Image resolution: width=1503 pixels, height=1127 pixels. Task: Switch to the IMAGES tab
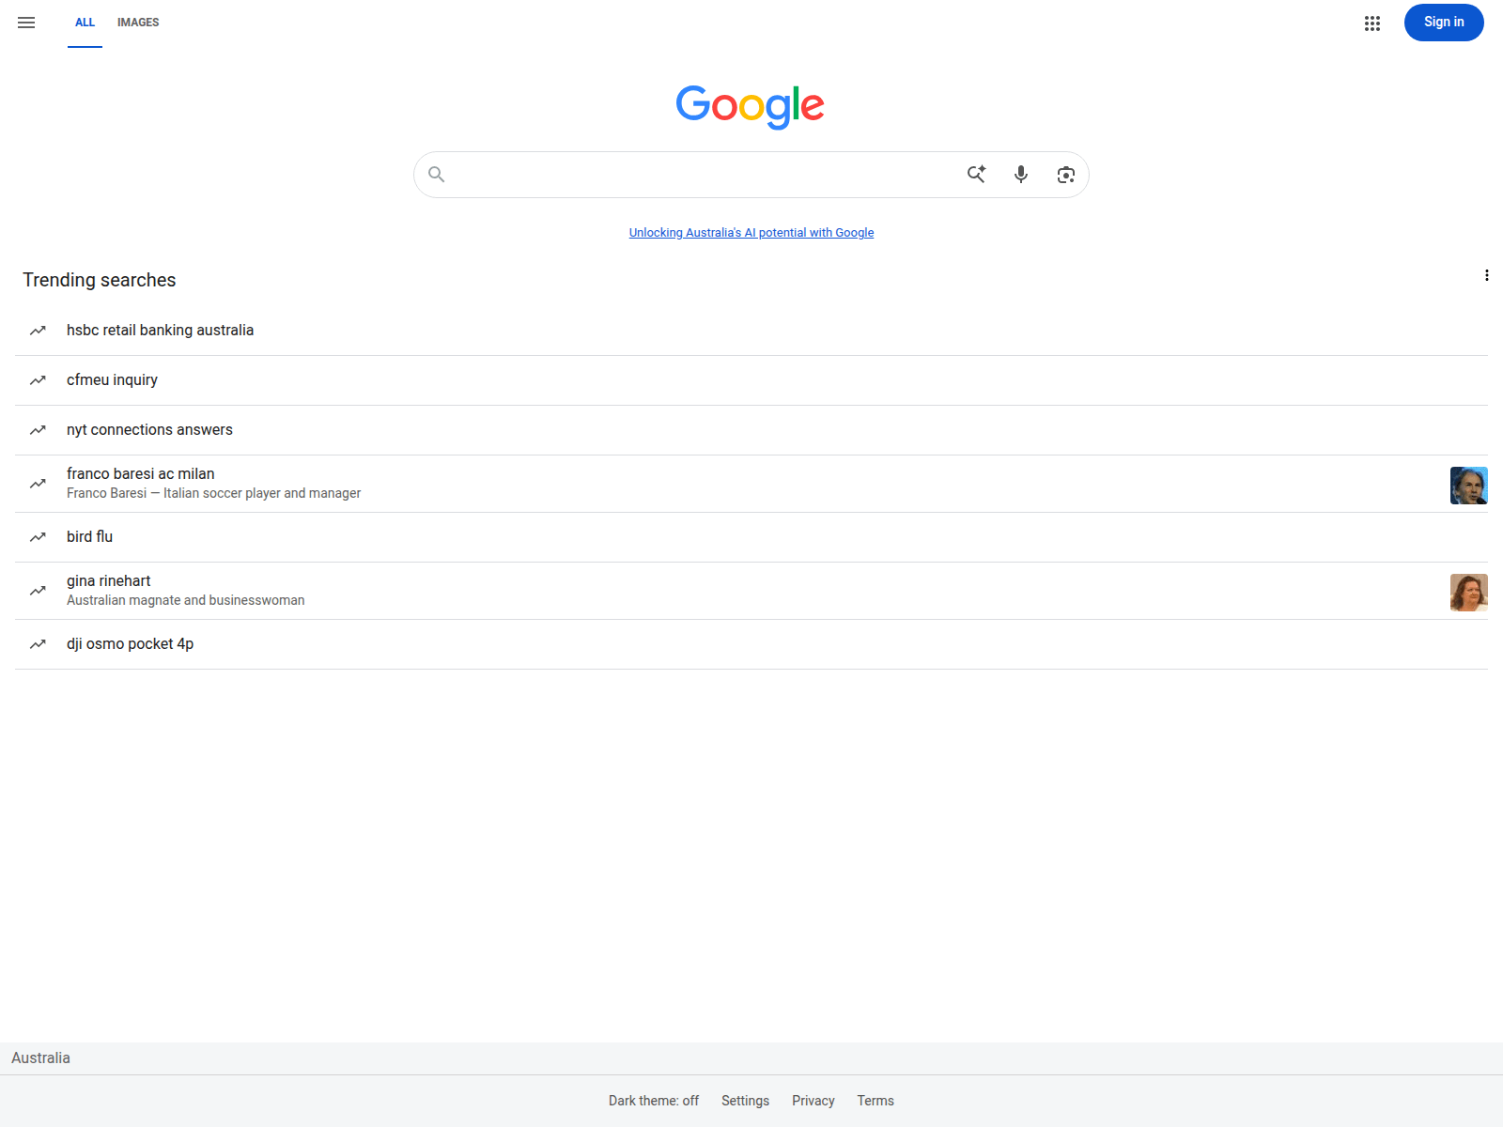point(138,23)
